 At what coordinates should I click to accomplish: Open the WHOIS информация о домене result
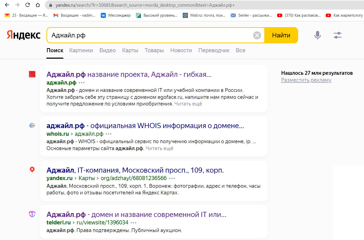coord(145,126)
